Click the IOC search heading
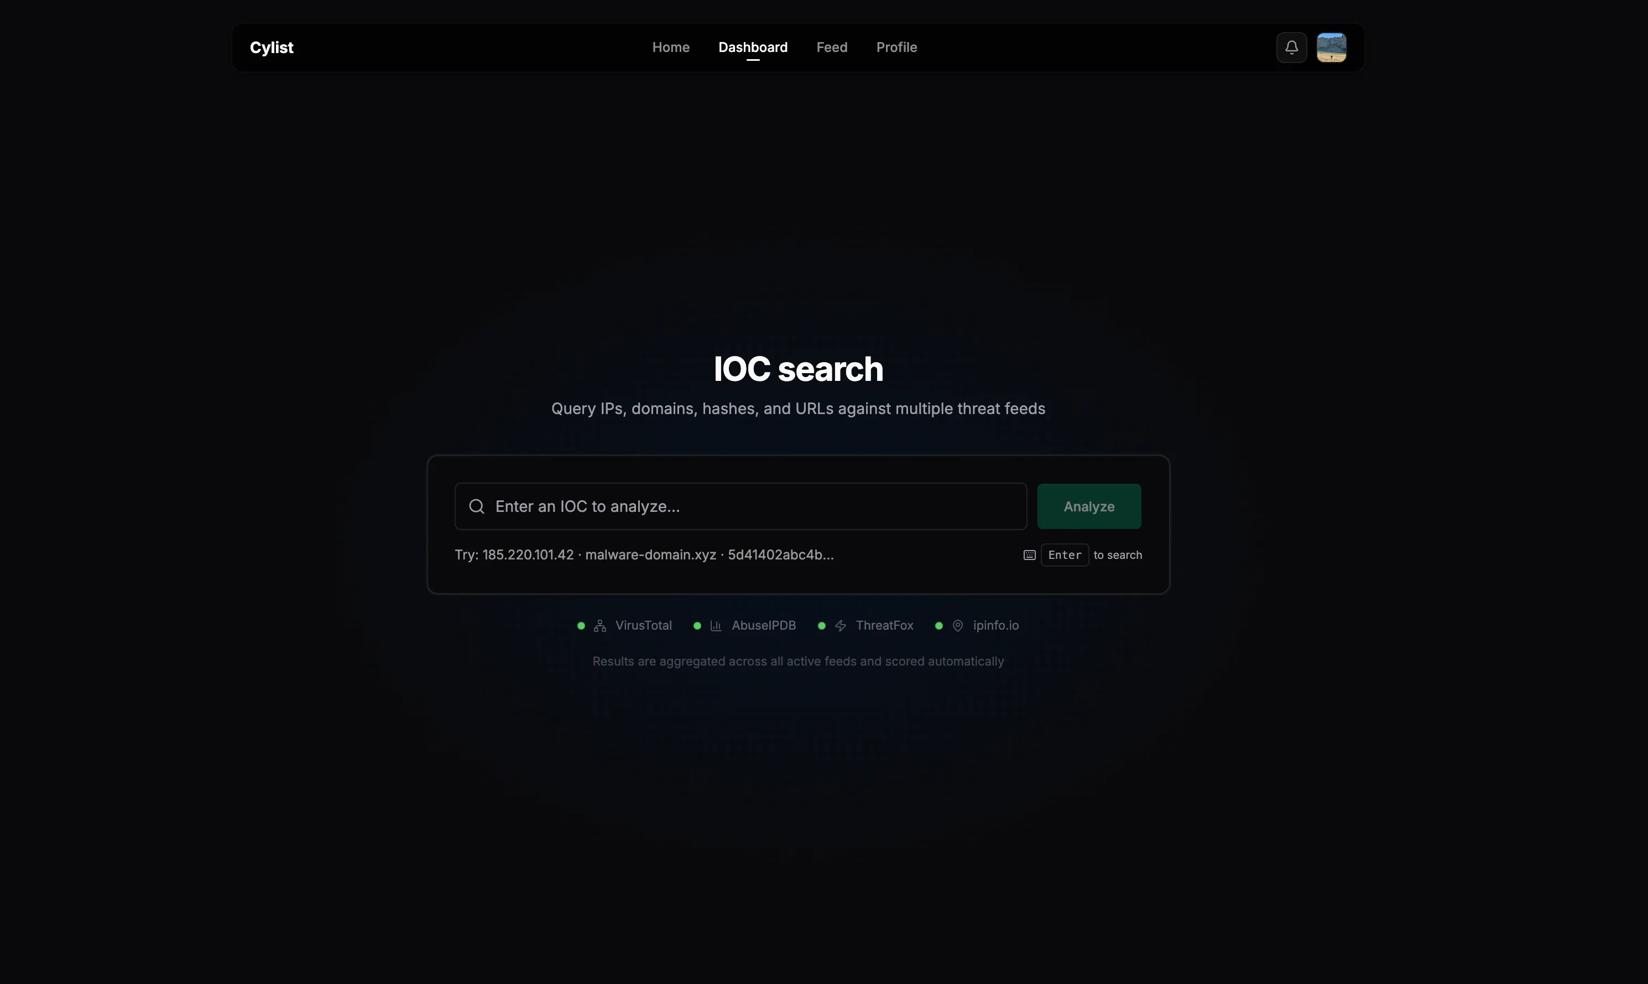 (798, 369)
